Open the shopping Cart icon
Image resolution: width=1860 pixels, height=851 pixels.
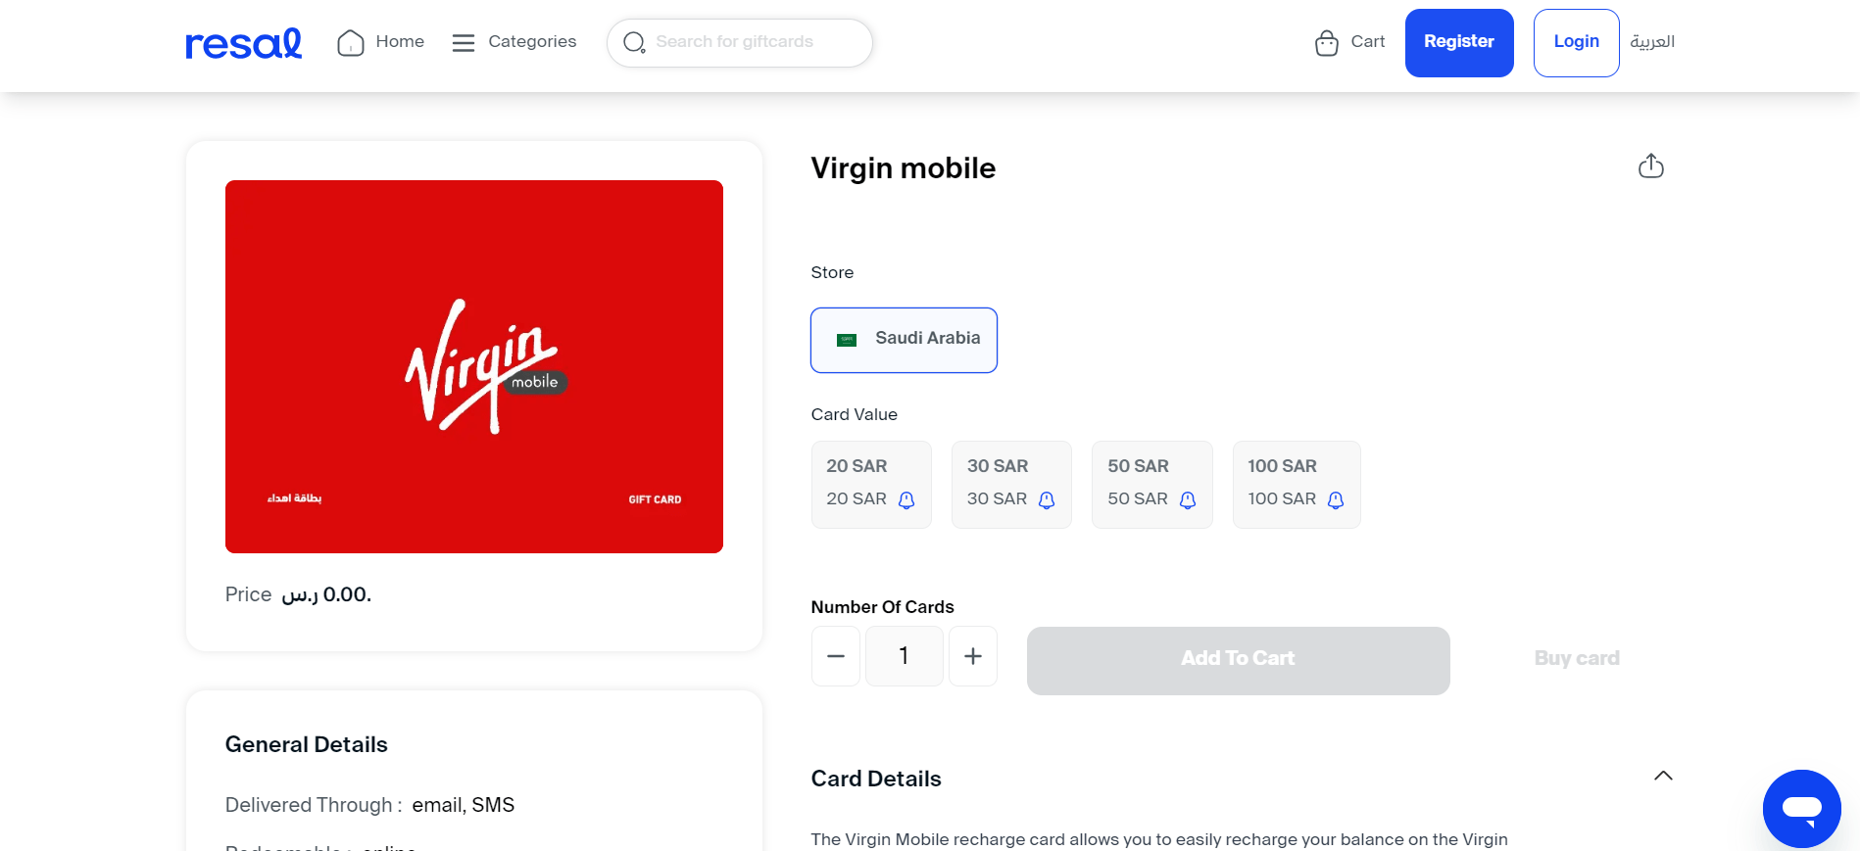point(1325,42)
